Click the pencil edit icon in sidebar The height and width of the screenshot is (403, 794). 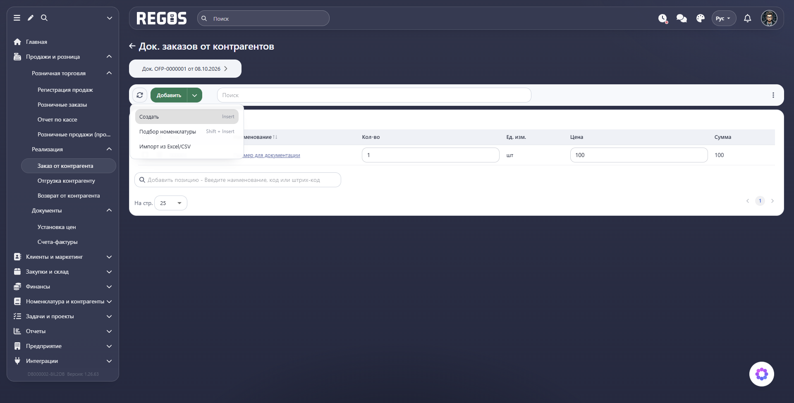click(31, 18)
